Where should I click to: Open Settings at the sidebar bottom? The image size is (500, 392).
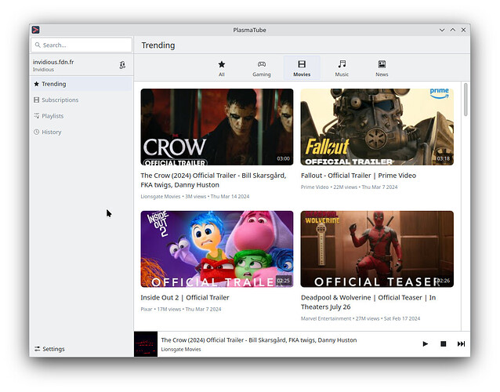tap(81, 349)
